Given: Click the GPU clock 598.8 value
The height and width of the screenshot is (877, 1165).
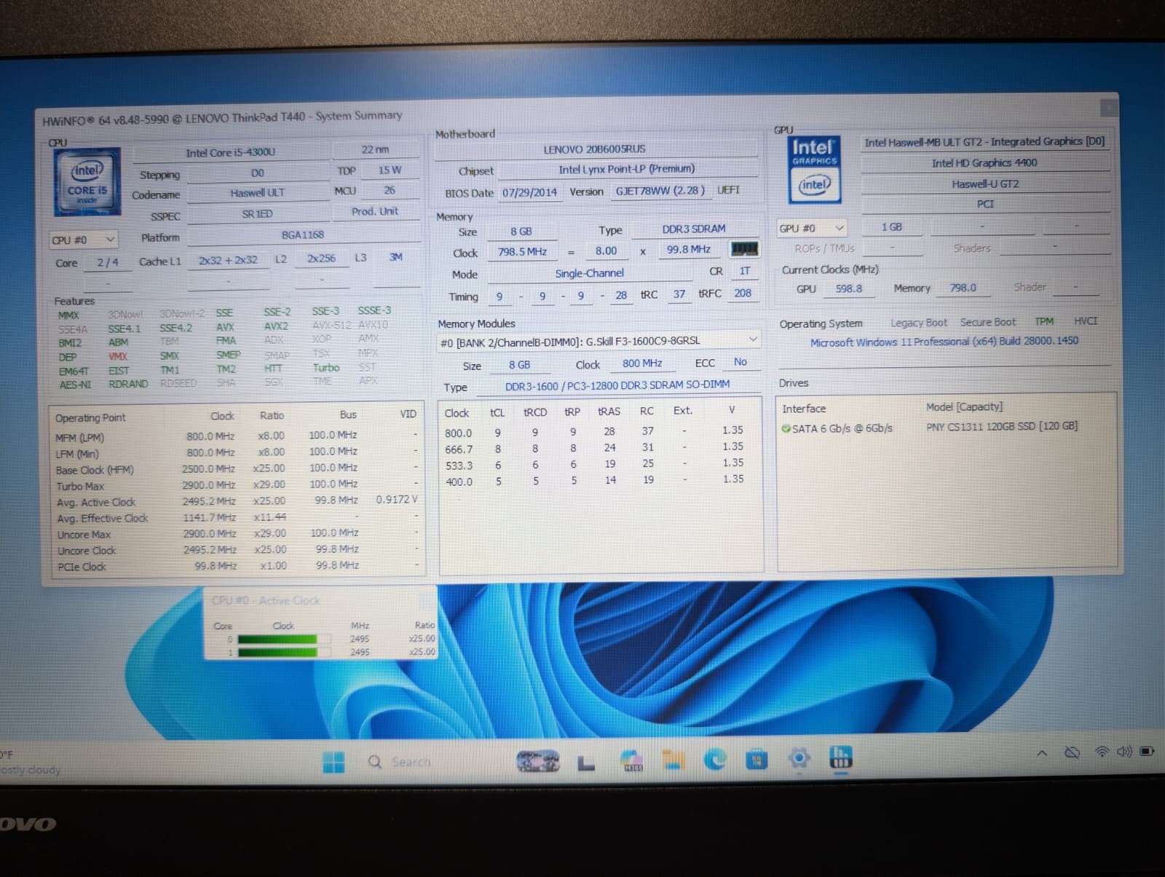Looking at the screenshot, I should pos(849,288).
